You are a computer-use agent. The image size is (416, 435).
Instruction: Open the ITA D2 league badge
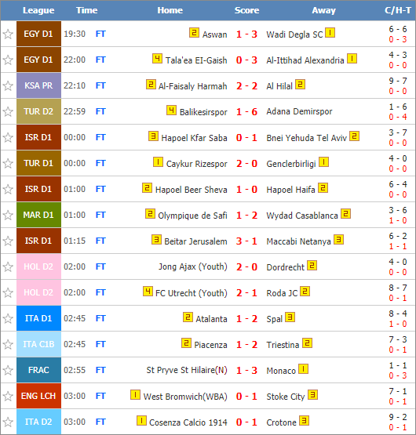coord(38,422)
